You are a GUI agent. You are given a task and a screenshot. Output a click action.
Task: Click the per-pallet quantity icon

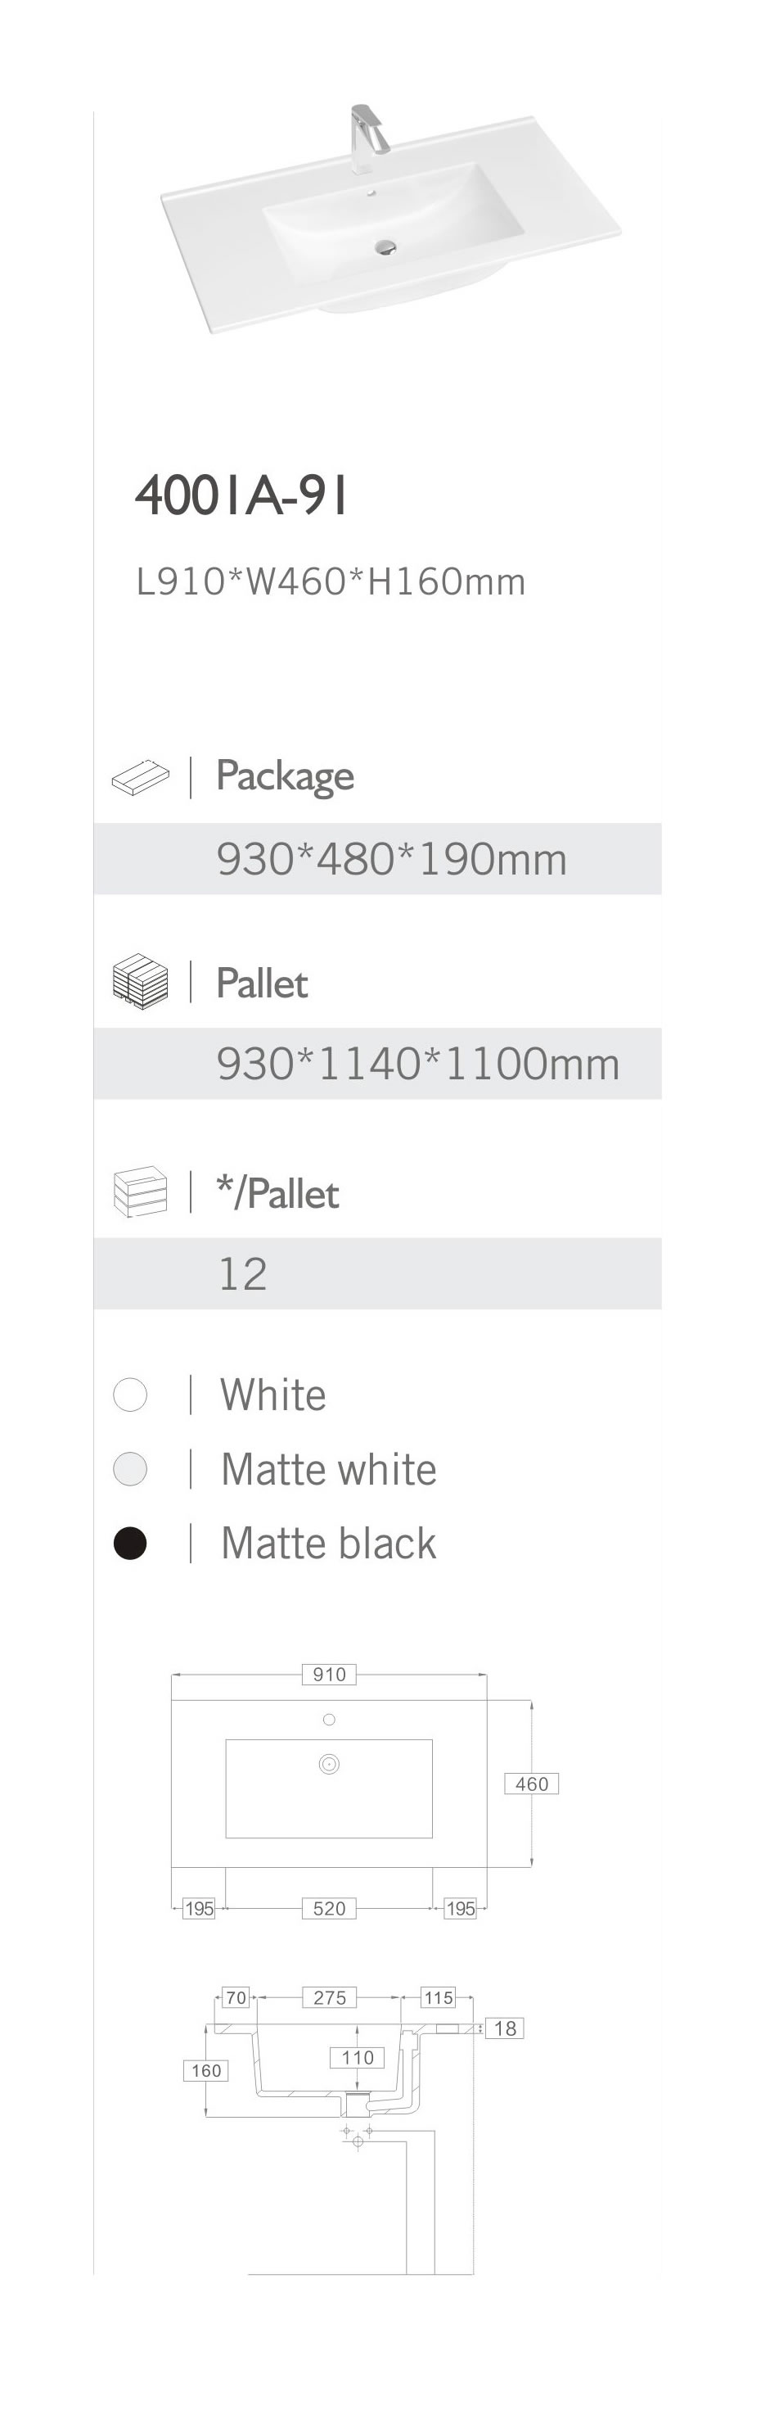140,1191
